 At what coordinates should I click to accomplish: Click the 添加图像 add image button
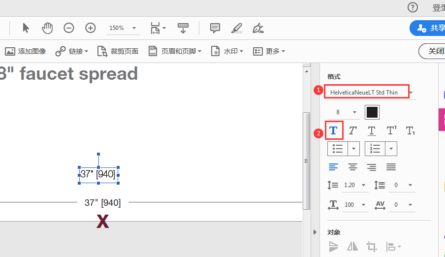[26, 51]
